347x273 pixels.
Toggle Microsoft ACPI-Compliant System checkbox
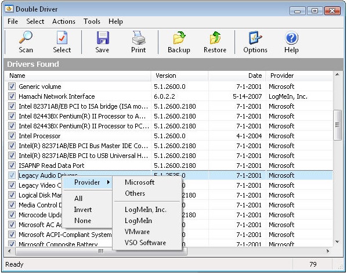tap(12, 235)
